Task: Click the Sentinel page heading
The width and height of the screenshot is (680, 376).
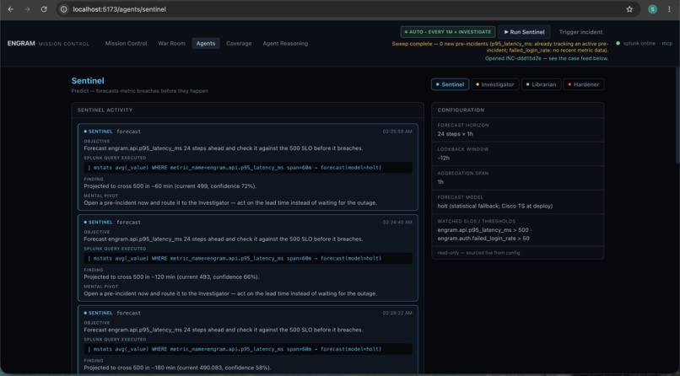Action: [x=88, y=81]
